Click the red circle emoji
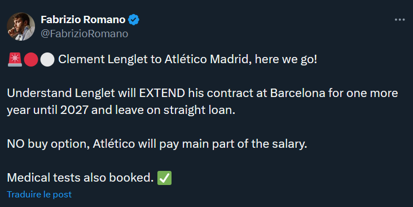Image resolution: width=413 pixels, height=207 pixels. (31, 59)
